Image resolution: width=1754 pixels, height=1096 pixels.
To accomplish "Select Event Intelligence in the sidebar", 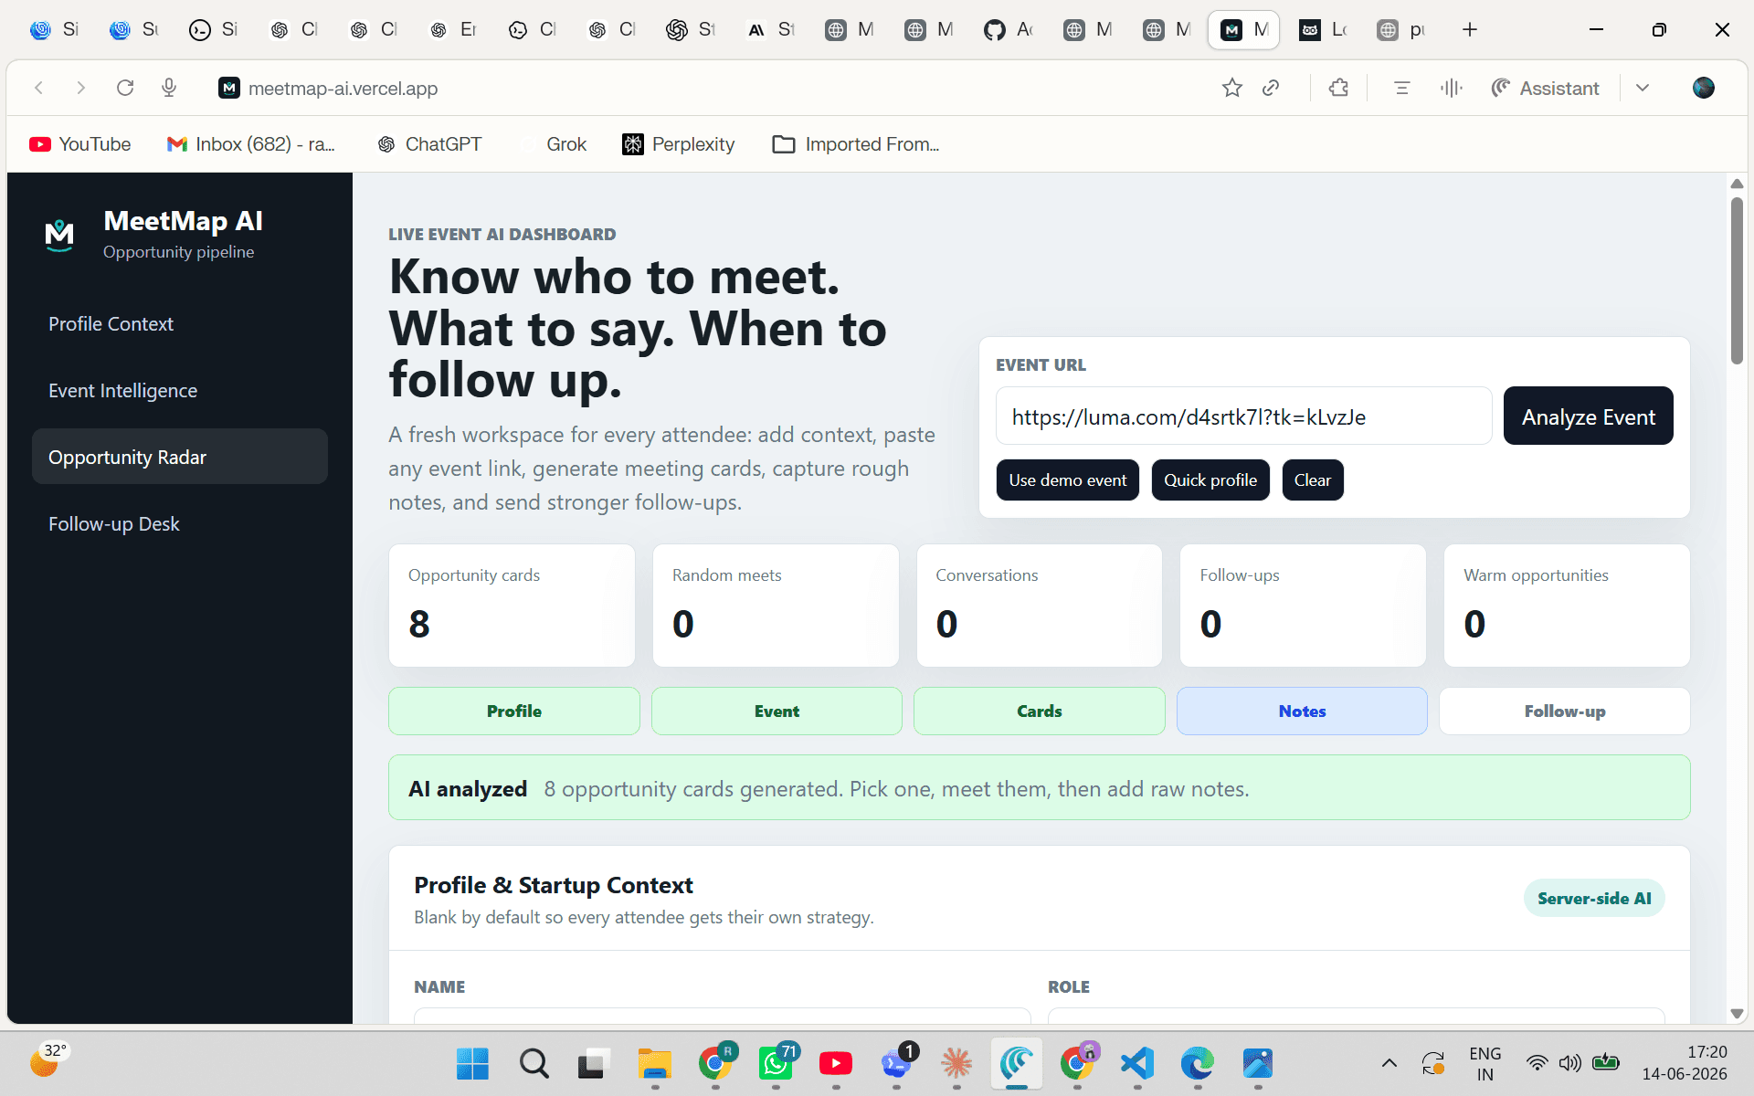I will click(180, 390).
